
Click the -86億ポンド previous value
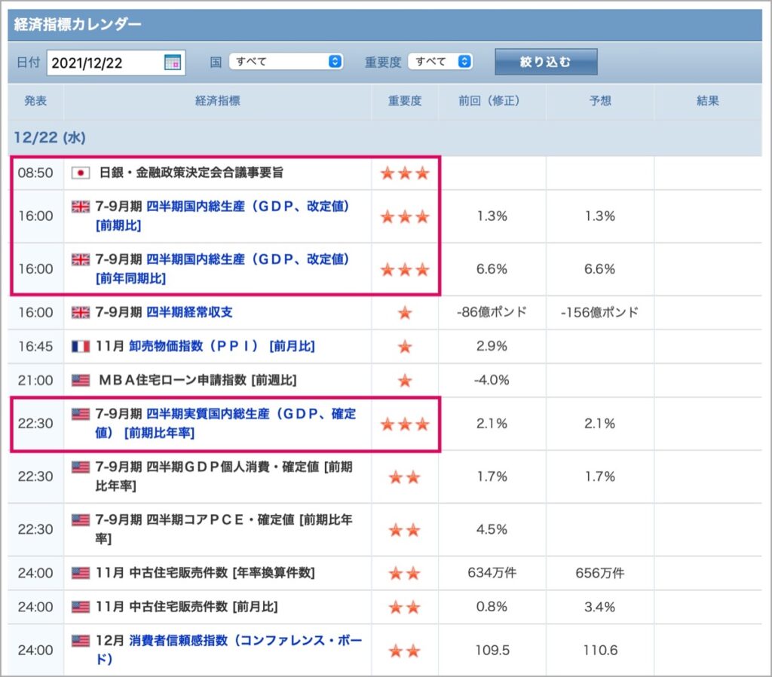[492, 312]
